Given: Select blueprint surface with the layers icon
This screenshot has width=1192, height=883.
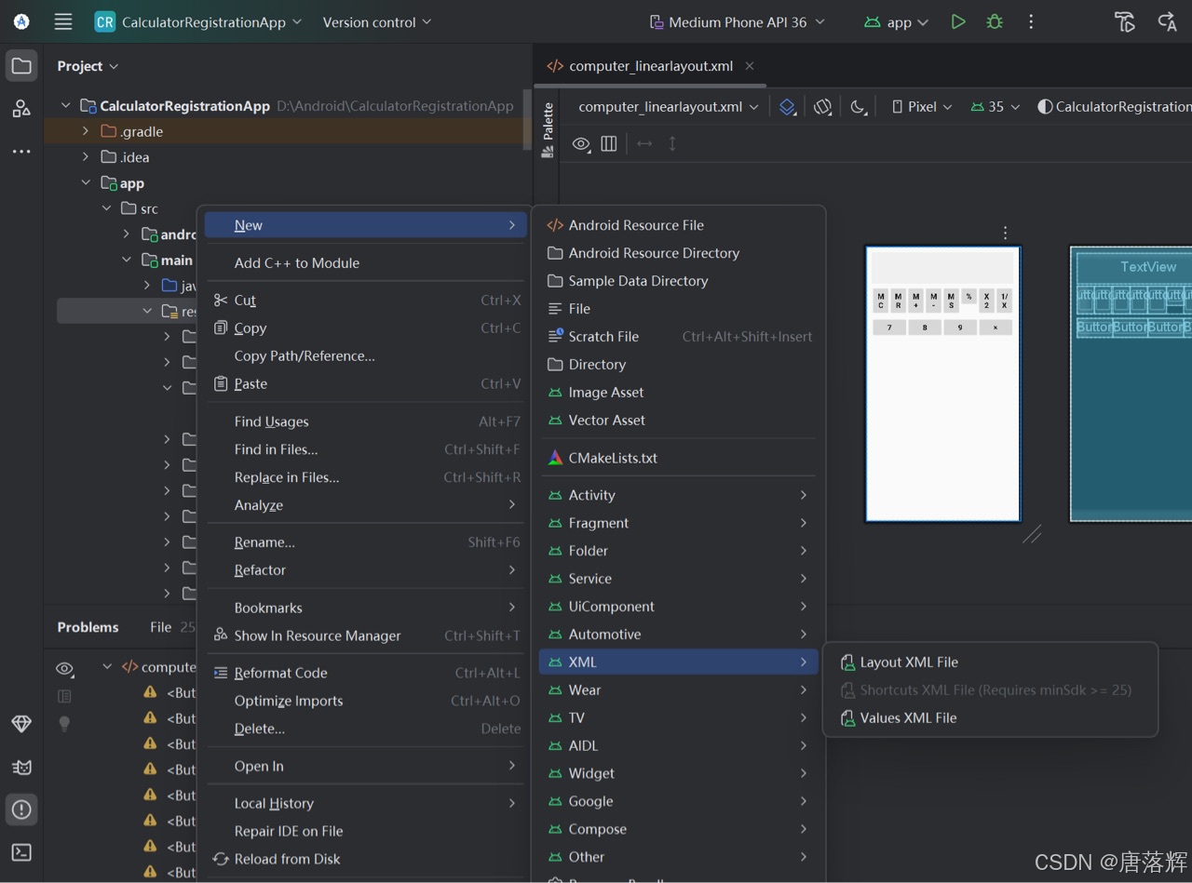Looking at the screenshot, I should click(787, 106).
